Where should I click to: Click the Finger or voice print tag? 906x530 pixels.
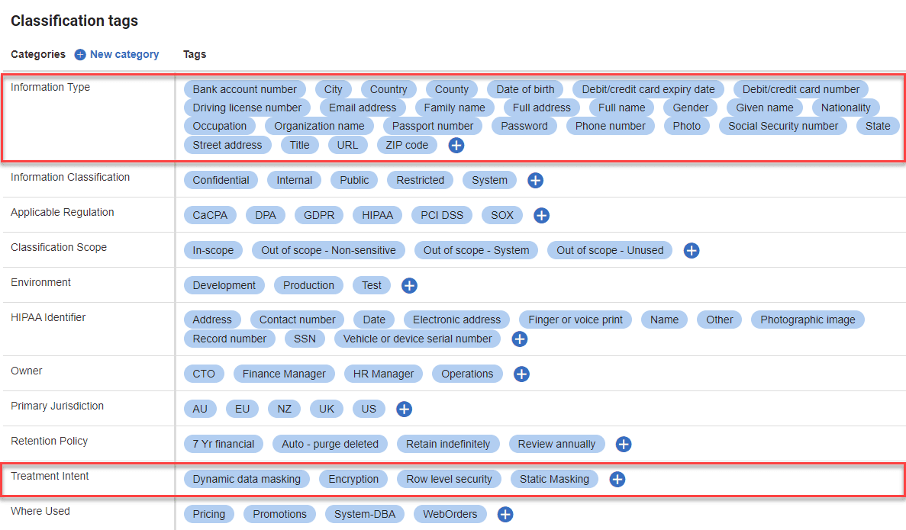coord(576,320)
